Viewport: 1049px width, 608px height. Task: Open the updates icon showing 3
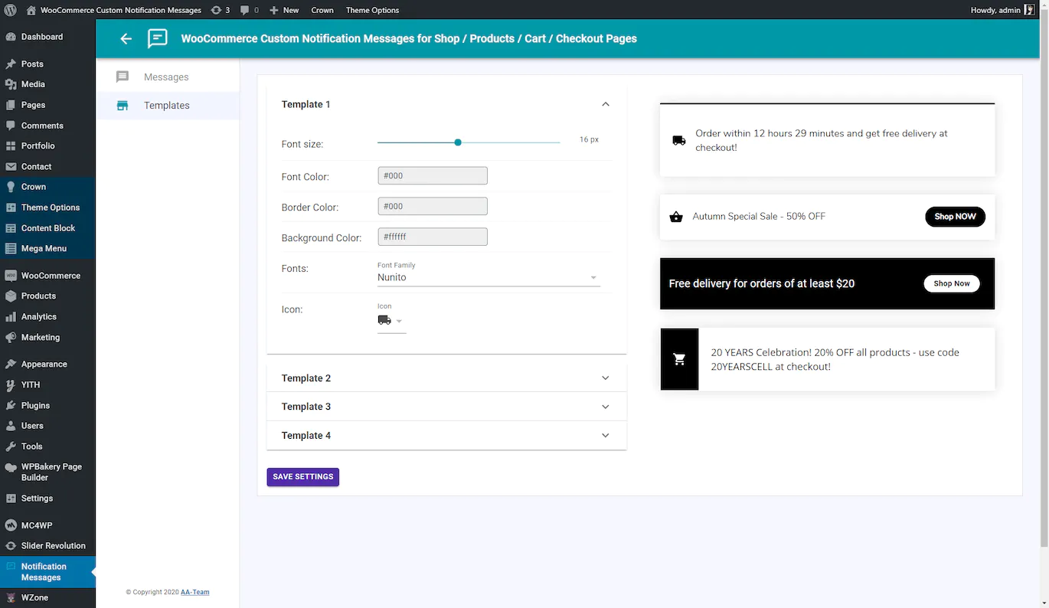[x=216, y=10]
